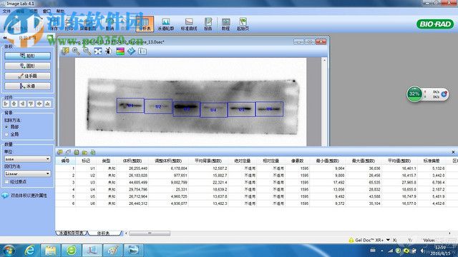Select volume box U6 on the gel image
This screenshot has height=257, width=458.
pos(269,109)
